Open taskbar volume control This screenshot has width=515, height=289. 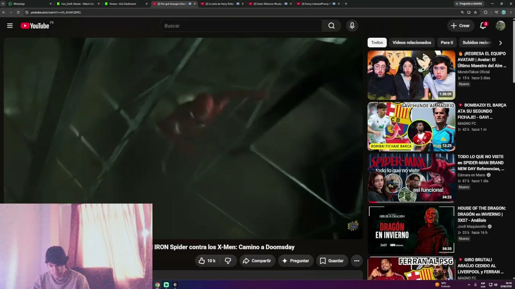(496, 285)
